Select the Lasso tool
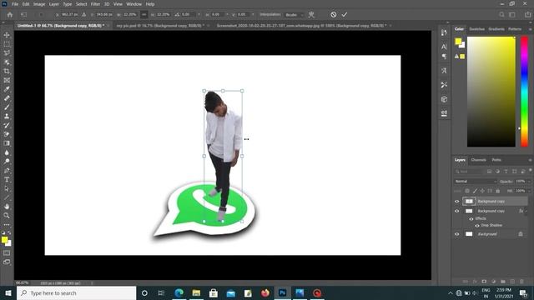The width and height of the screenshot is (534, 300). point(7,53)
